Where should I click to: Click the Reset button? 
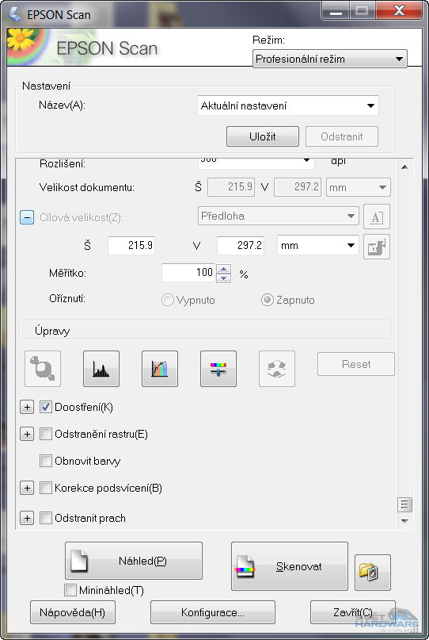(x=356, y=364)
